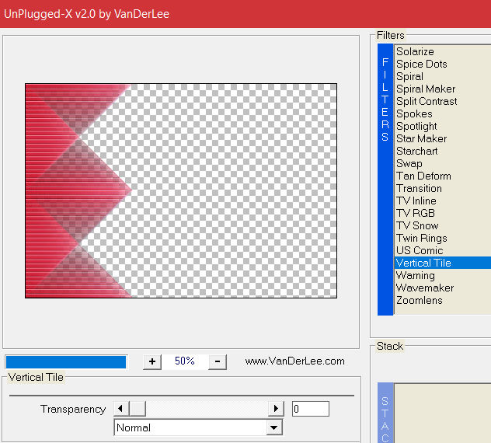Choose the Spiral Maker filter

[x=426, y=89]
